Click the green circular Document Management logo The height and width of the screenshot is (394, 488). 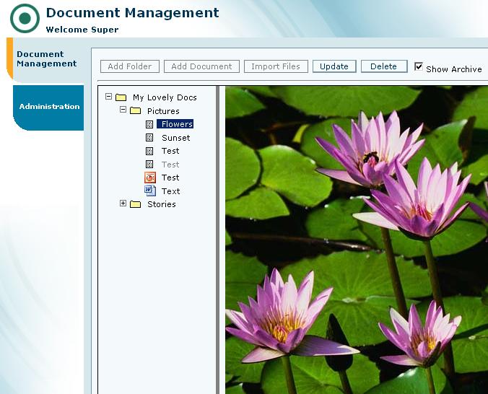pyautogui.click(x=25, y=18)
